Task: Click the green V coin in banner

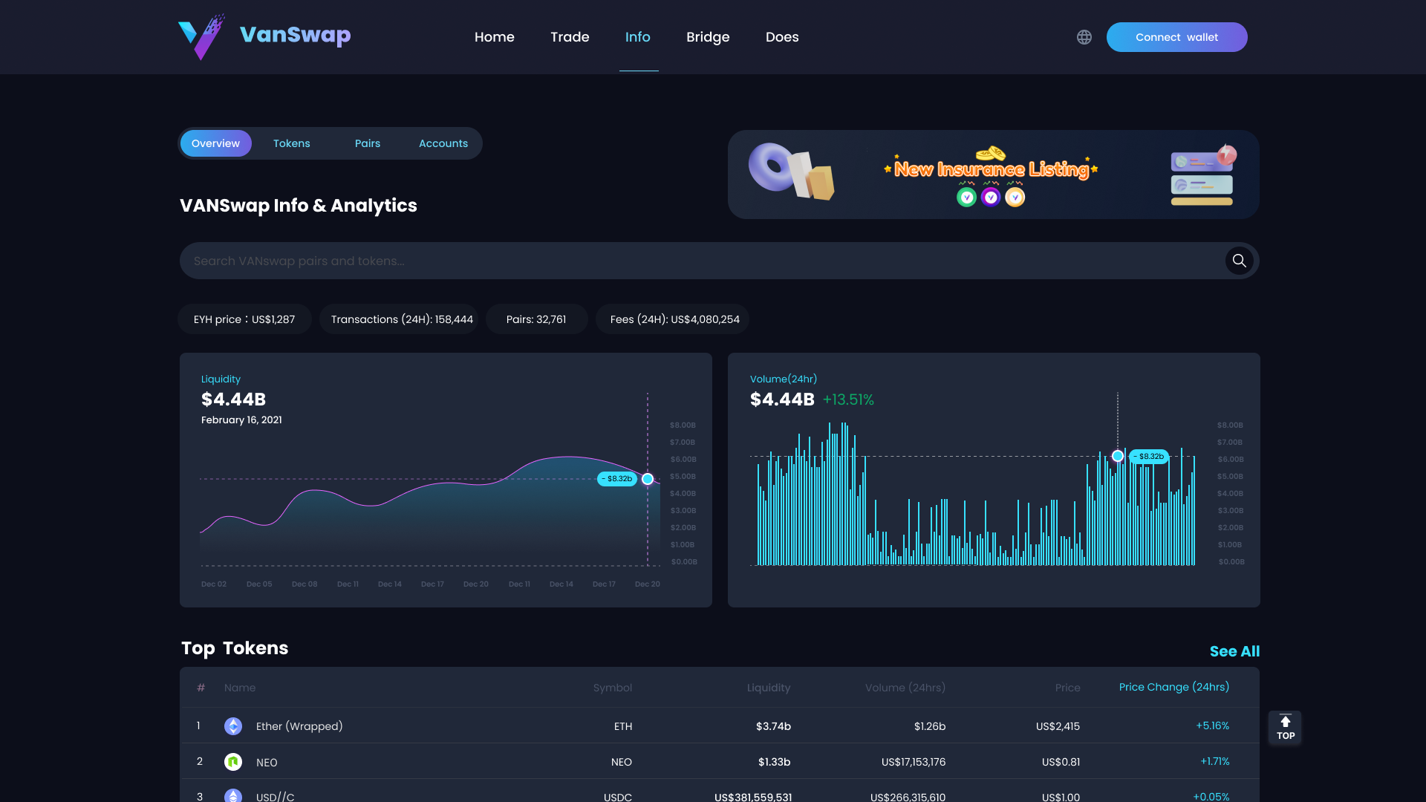Action: 966,197
